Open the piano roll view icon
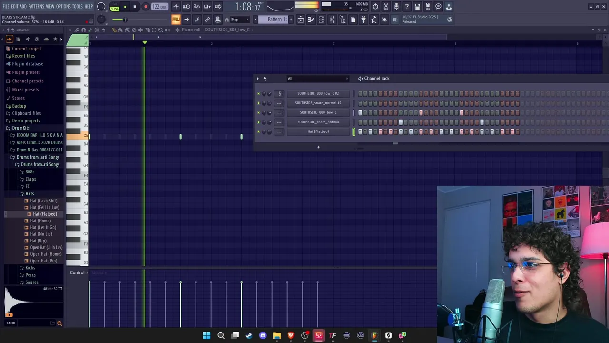 click(x=311, y=20)
